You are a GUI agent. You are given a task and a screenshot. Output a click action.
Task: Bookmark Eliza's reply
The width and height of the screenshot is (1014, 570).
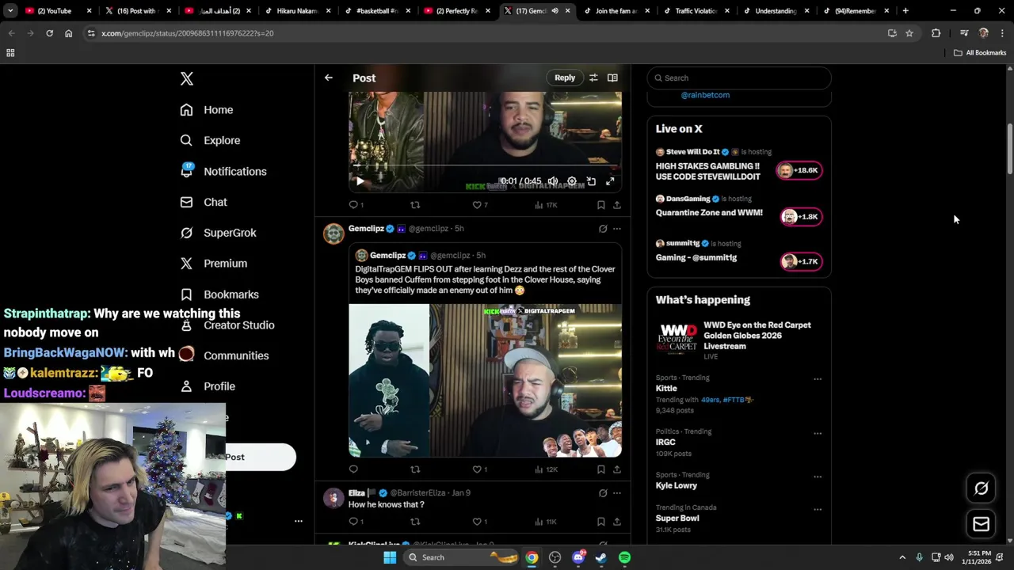click(601, 522)
